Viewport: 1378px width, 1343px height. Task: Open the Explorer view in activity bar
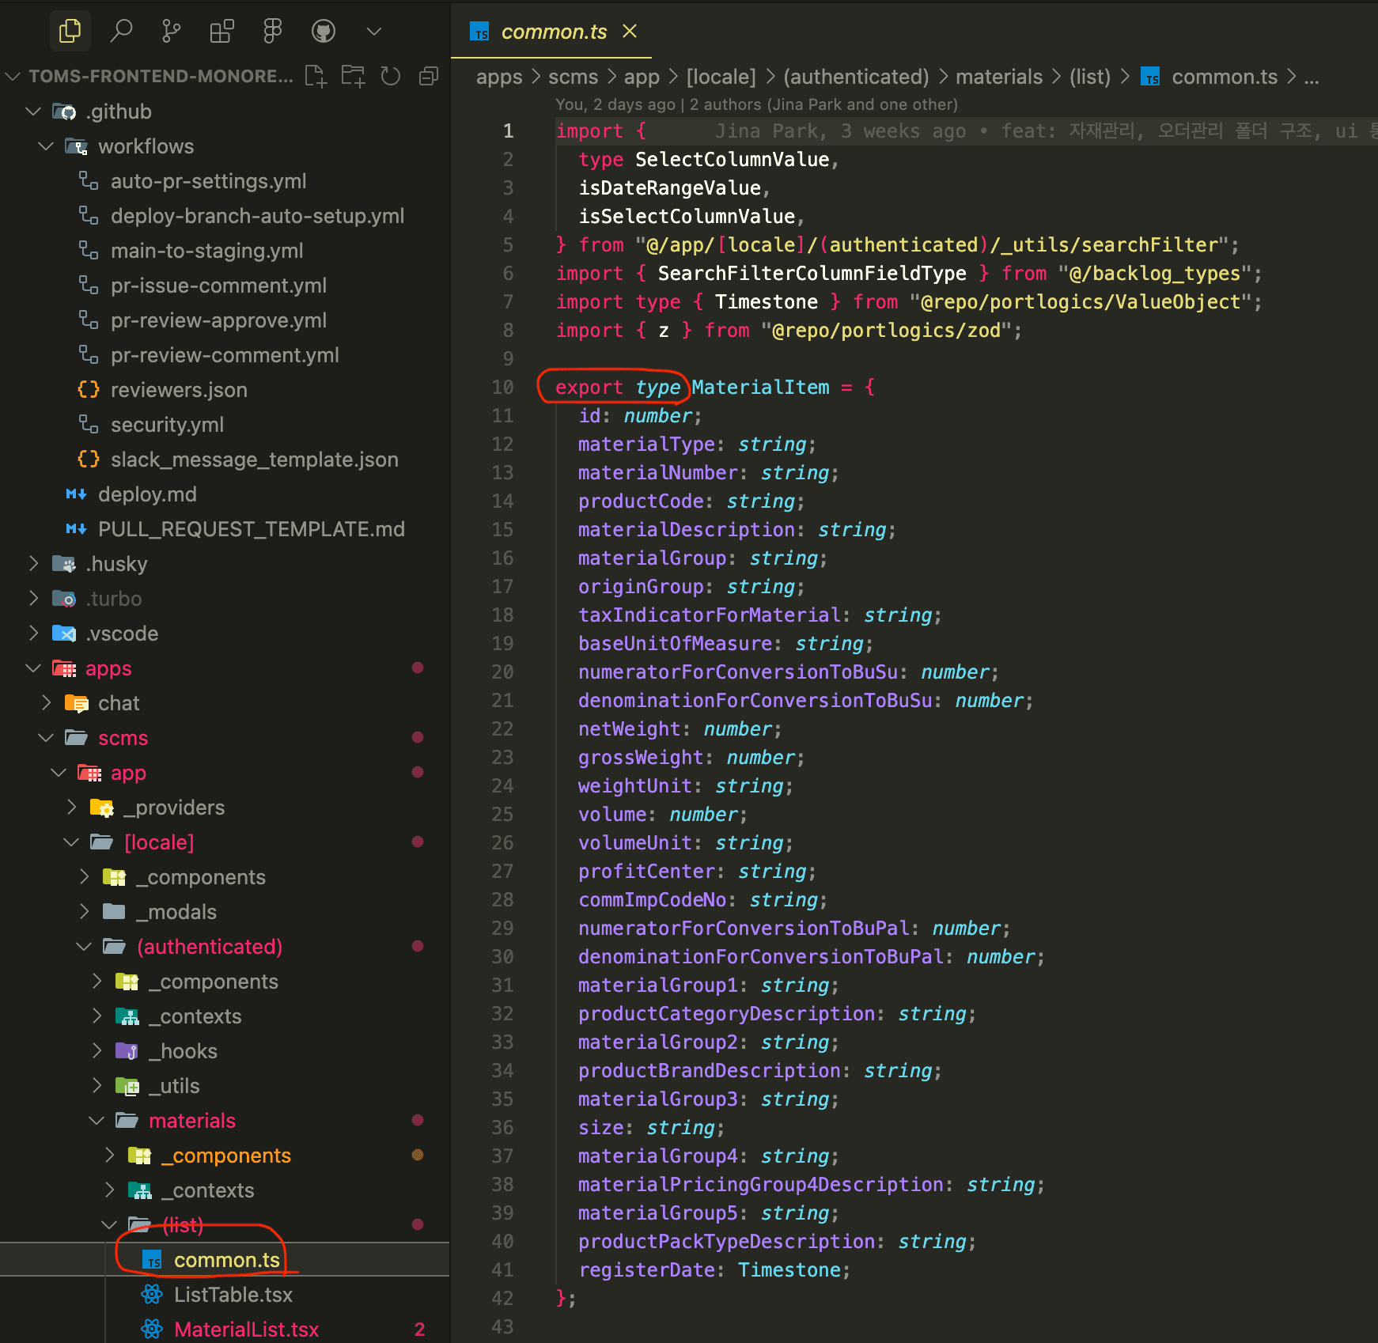[x=70, y=32]
